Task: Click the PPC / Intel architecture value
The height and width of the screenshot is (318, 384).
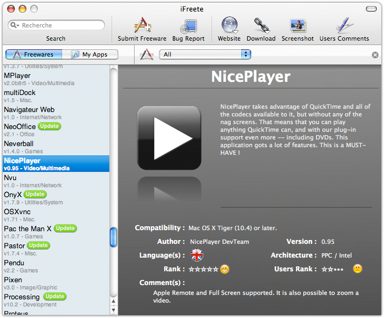Action: click(337, 255)
